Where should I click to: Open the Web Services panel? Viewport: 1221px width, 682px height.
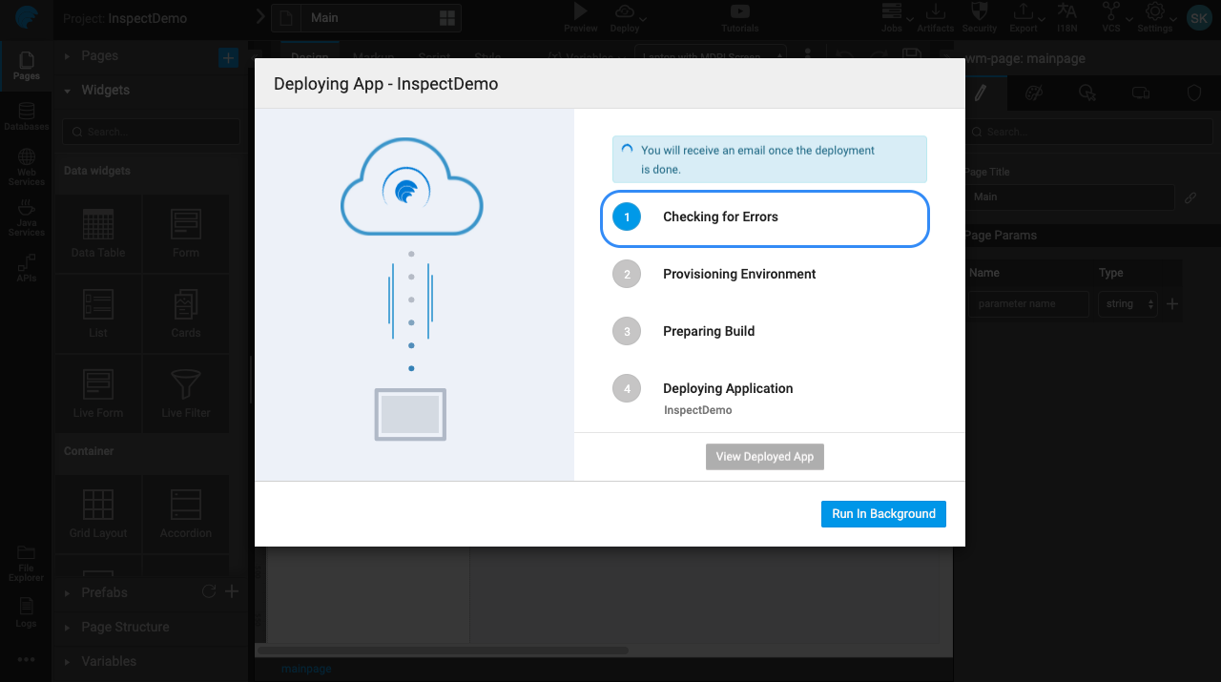(x=26, y=165)
